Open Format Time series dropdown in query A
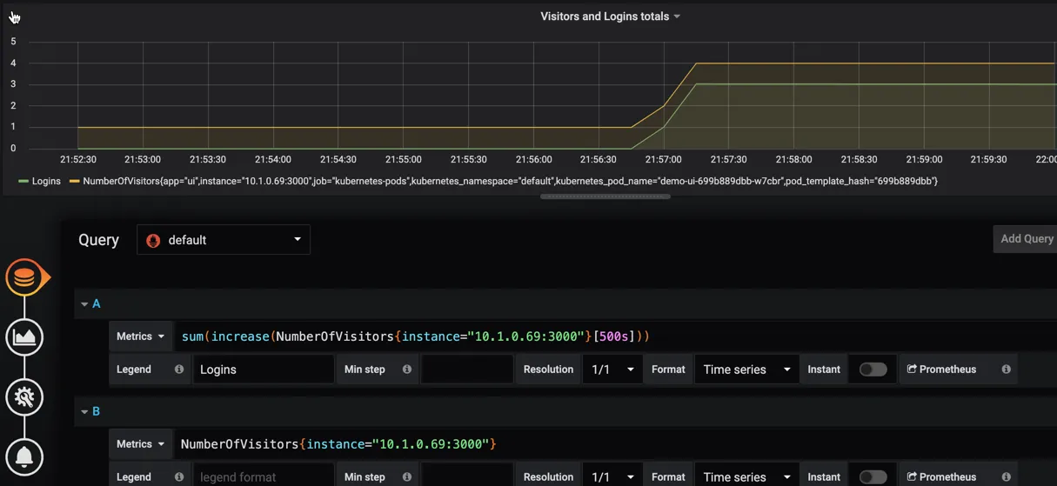Screen dimensions: 1057x486 click(x=746, y=369)
